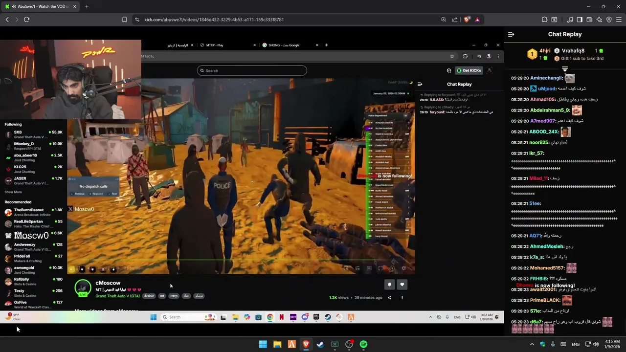Open File Explorer from the taskbar
Image resolution: width=626 pixels, height=352 pixels.
277,344
